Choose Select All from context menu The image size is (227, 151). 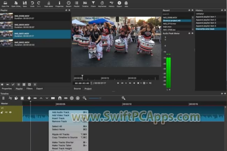69,126
